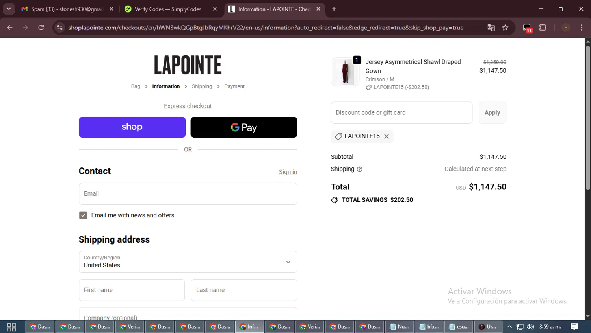Click the page vertical scrollbar
The height and width of the screenshot is (333, 591).
pos(588,118)
